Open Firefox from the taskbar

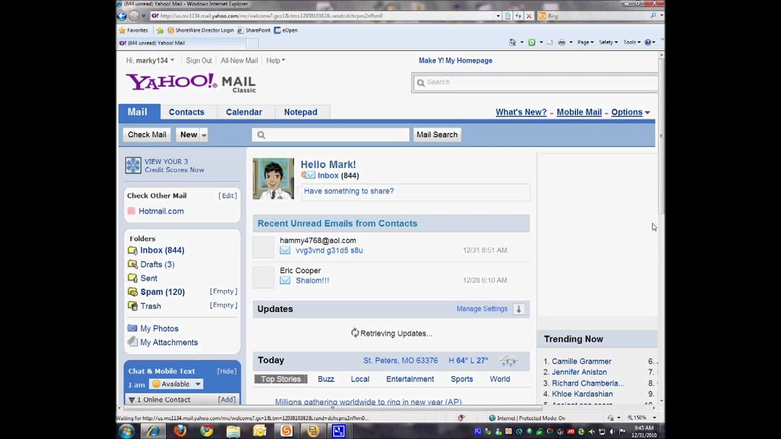[x=180, y=431]
